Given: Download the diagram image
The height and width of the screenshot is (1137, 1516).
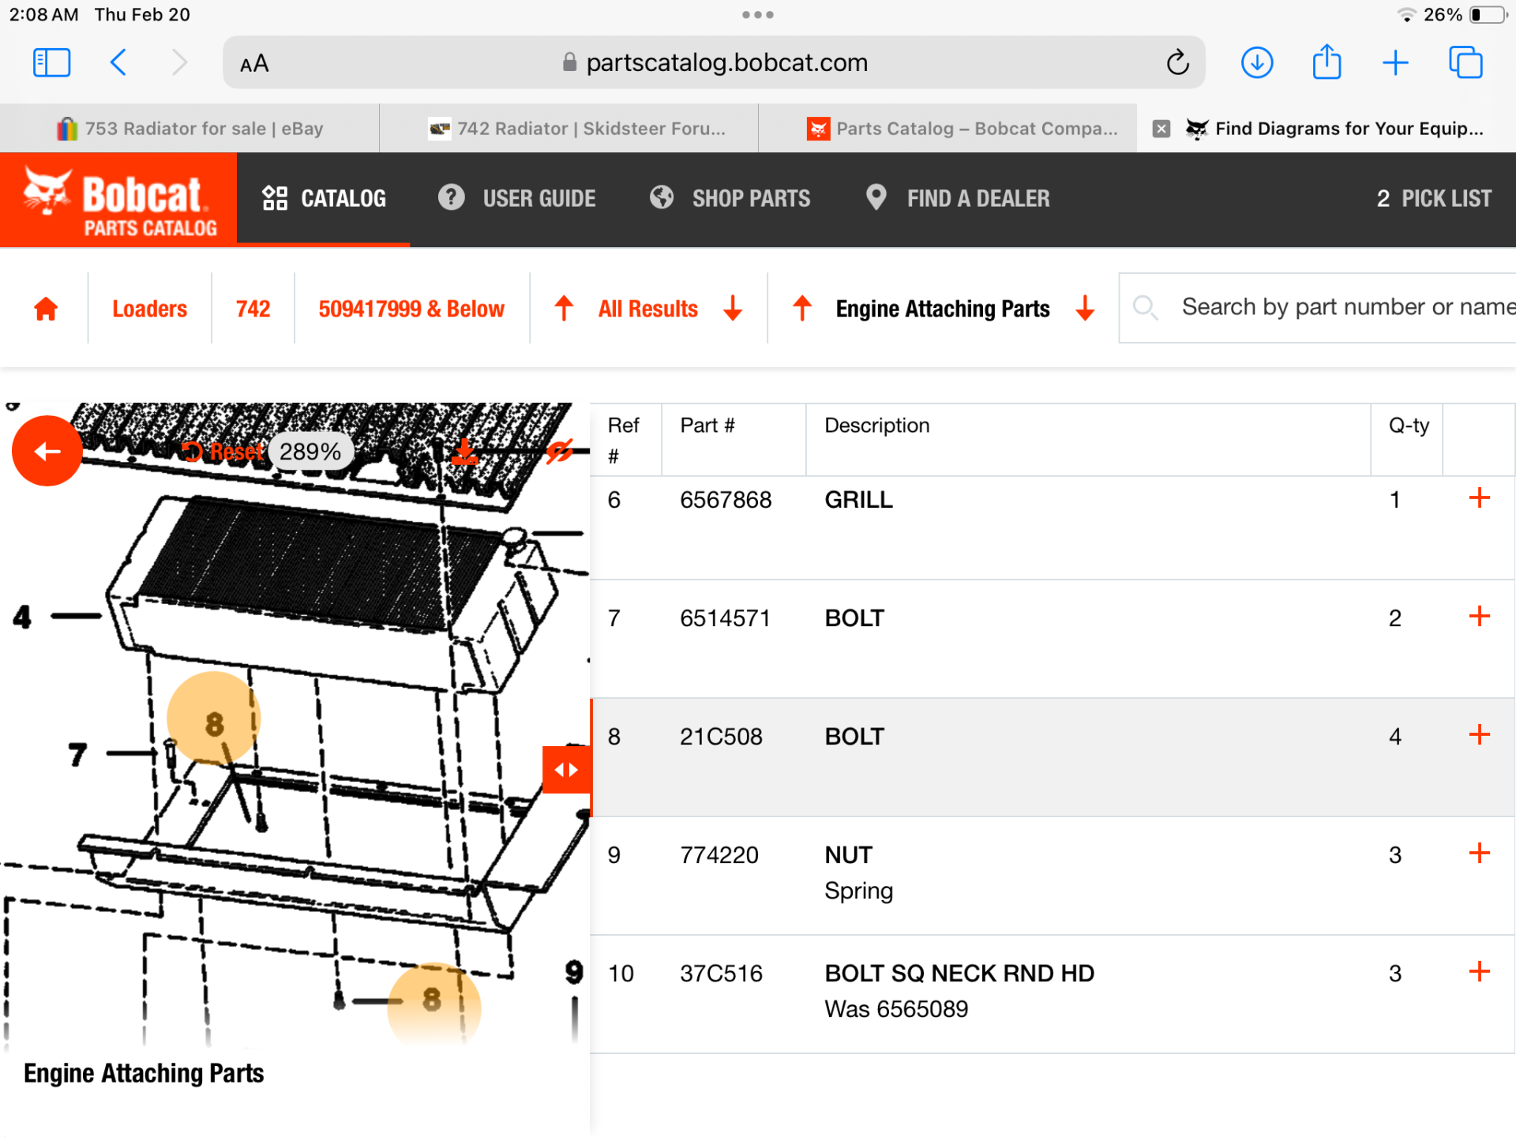Looking at the screenshot, I should (464, 452).
